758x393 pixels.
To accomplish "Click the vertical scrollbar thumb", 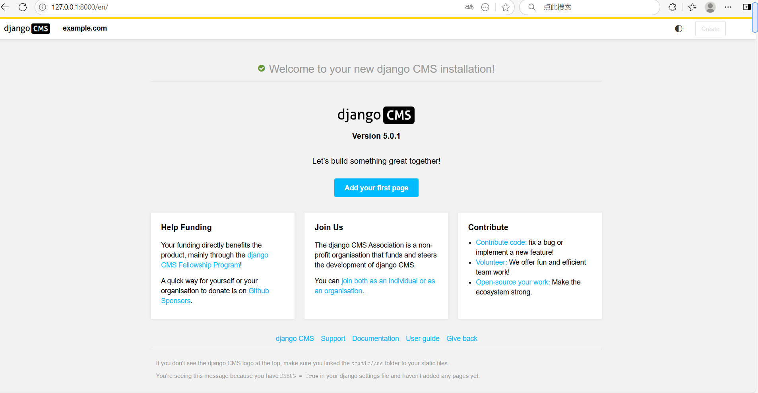I will pos(755,17).
